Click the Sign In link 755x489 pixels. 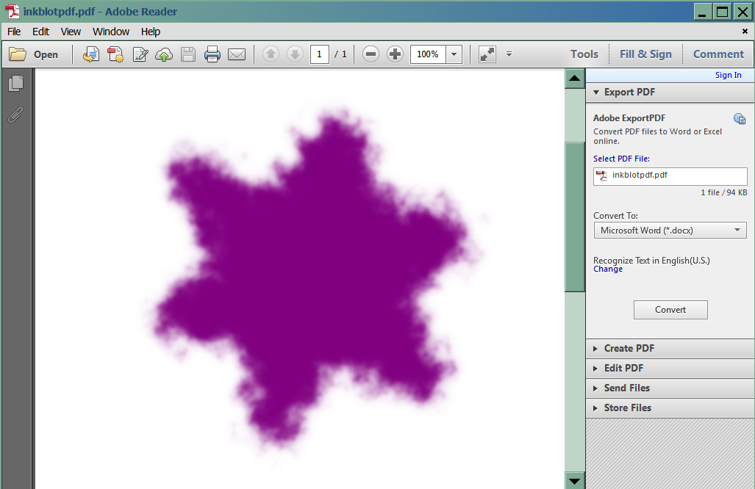(x=728, y=75)
